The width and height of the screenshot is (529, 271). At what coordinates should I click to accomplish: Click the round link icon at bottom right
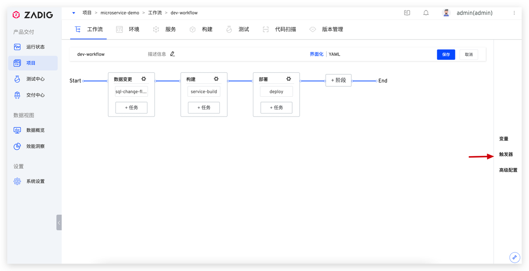pyautogui.click(x=515, y=257)
